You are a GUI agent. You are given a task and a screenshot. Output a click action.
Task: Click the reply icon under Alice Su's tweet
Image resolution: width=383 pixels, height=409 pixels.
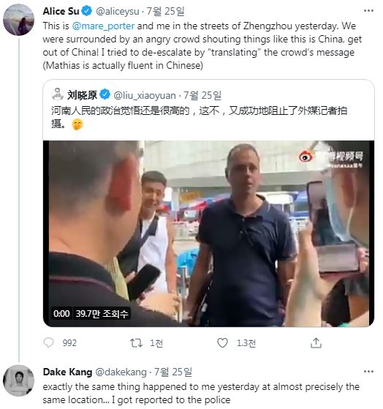[x=48, y=342]
